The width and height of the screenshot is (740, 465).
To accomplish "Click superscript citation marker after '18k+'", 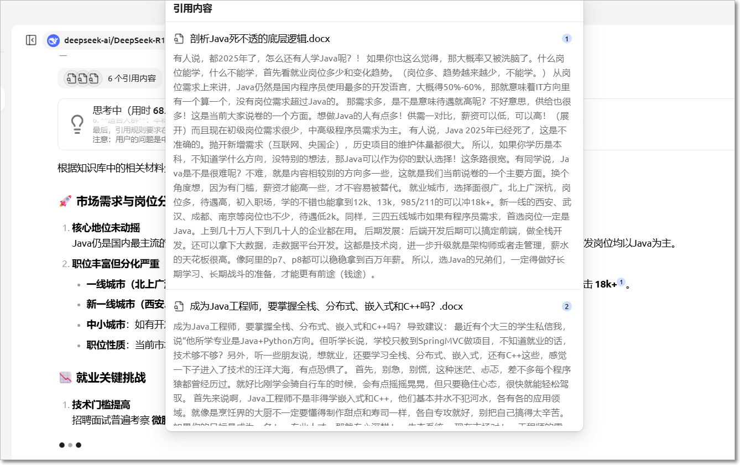I will pyautogui.click(x=621, y=283).
